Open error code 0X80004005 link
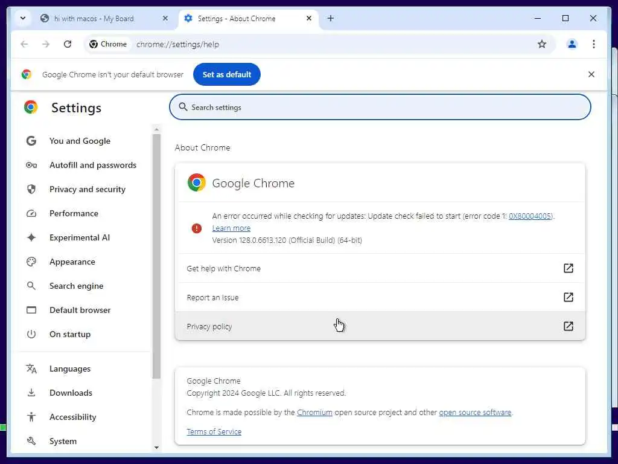 [x=530, y=216]
